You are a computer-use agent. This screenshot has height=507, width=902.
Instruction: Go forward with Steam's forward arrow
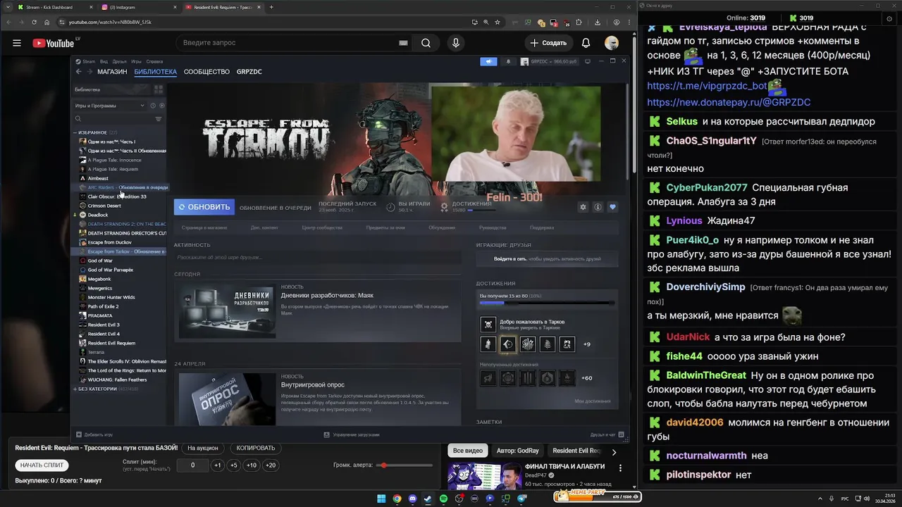[x=89, y=72]
